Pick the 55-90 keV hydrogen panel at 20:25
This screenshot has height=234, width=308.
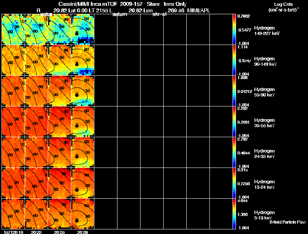60,91
